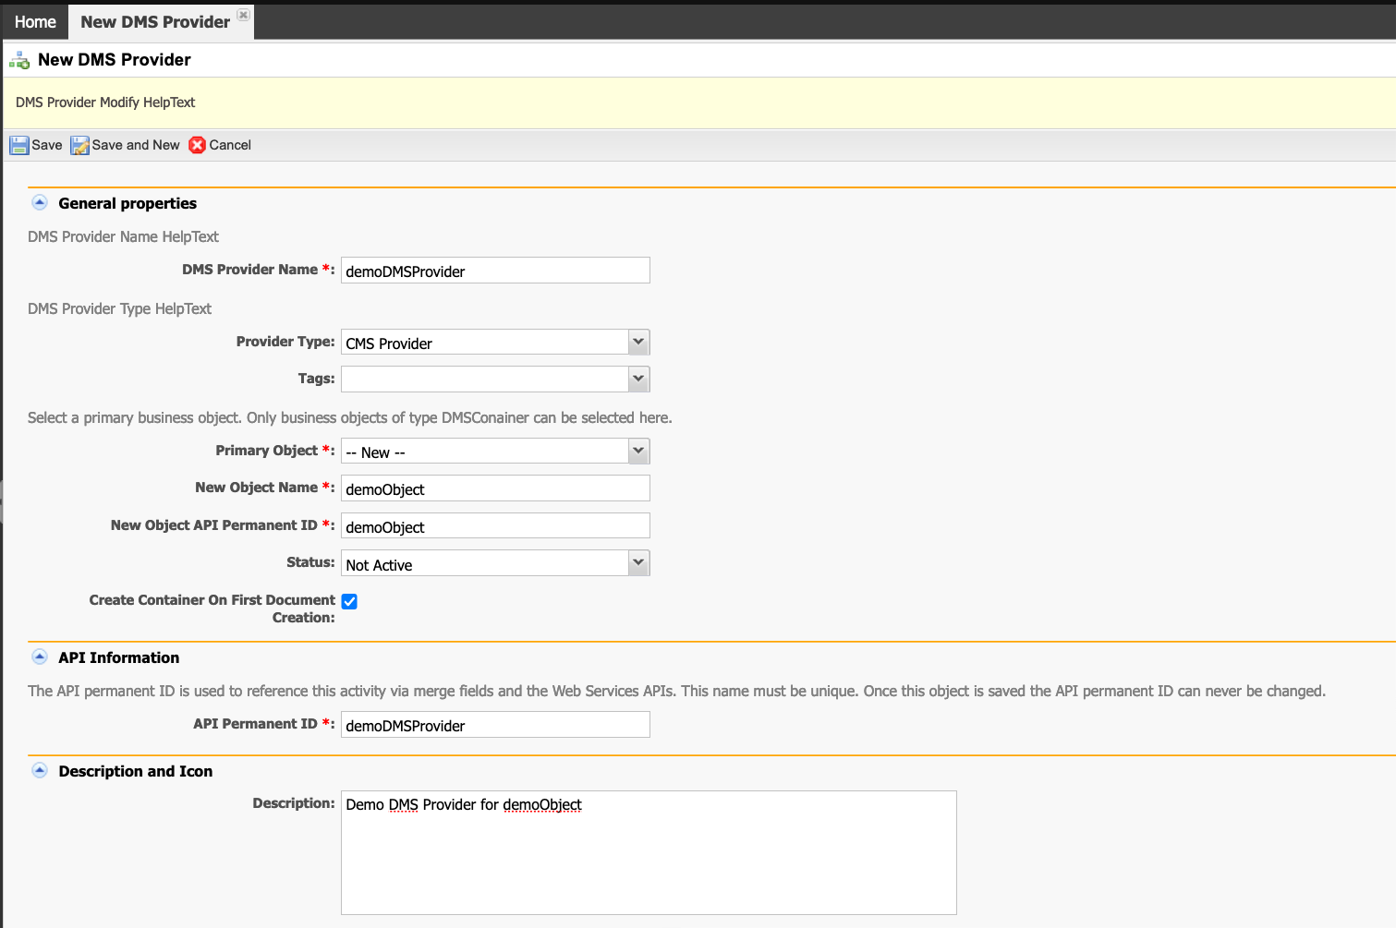Click the red Cancel icon
Viewport: 1396px width, 928px height.
pyautogui.click(x=198, y=145)
